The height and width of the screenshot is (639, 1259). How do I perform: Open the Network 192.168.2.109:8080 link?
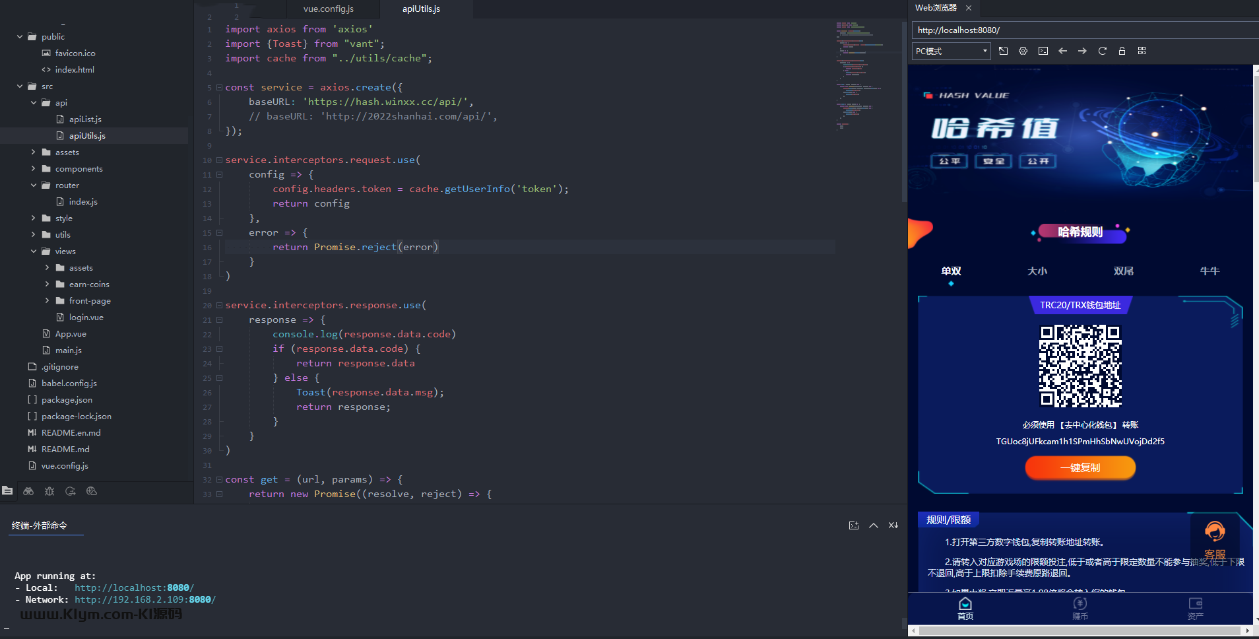145,599
